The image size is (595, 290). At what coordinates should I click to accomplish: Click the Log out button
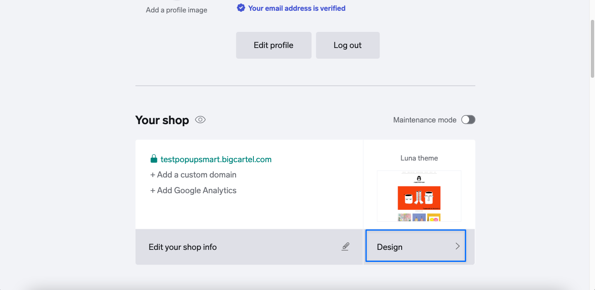(x=347, y=46)
